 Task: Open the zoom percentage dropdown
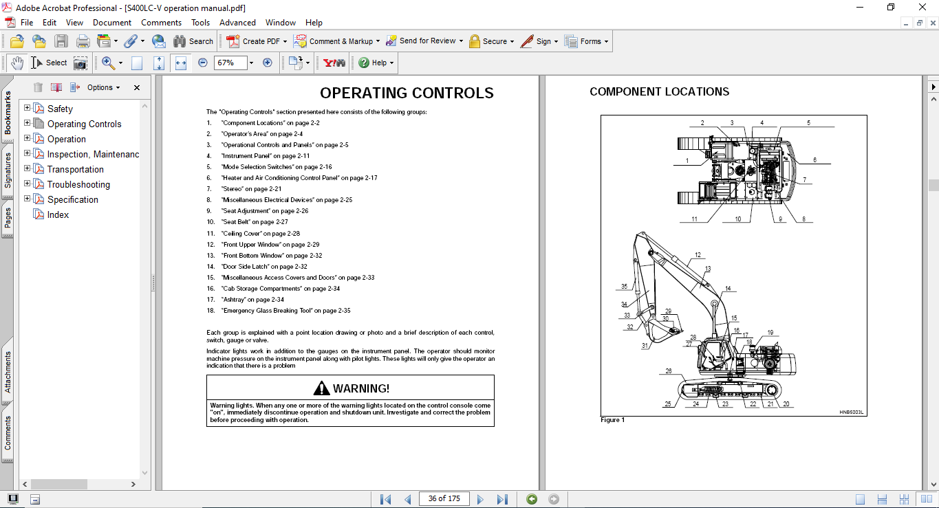coord(251,63)
